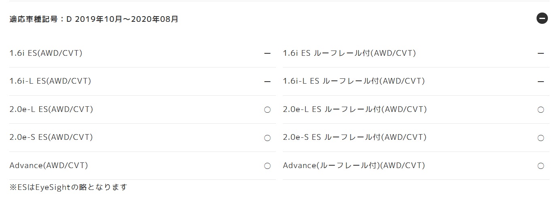Click the ※ESはEyeSightの略となります footnote
This screenshot has width=558, height=200.
68,187
